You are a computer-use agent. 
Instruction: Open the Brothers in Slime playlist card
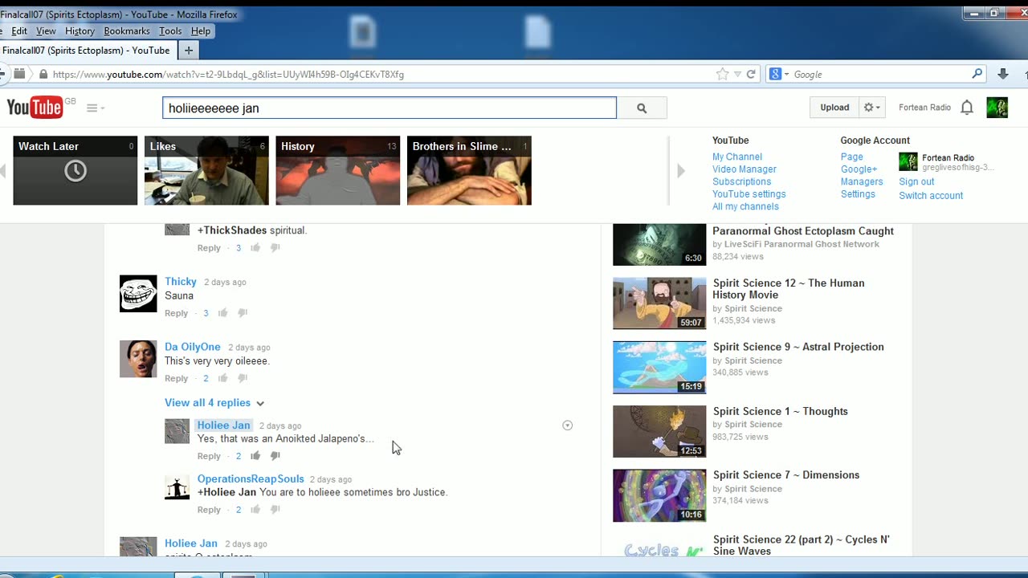469,170
